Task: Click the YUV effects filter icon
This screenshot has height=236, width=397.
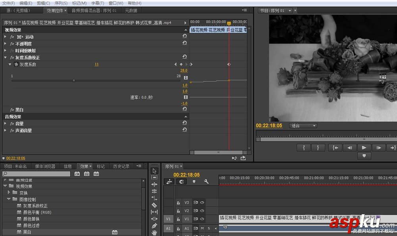Action: [x=96, y=174]
